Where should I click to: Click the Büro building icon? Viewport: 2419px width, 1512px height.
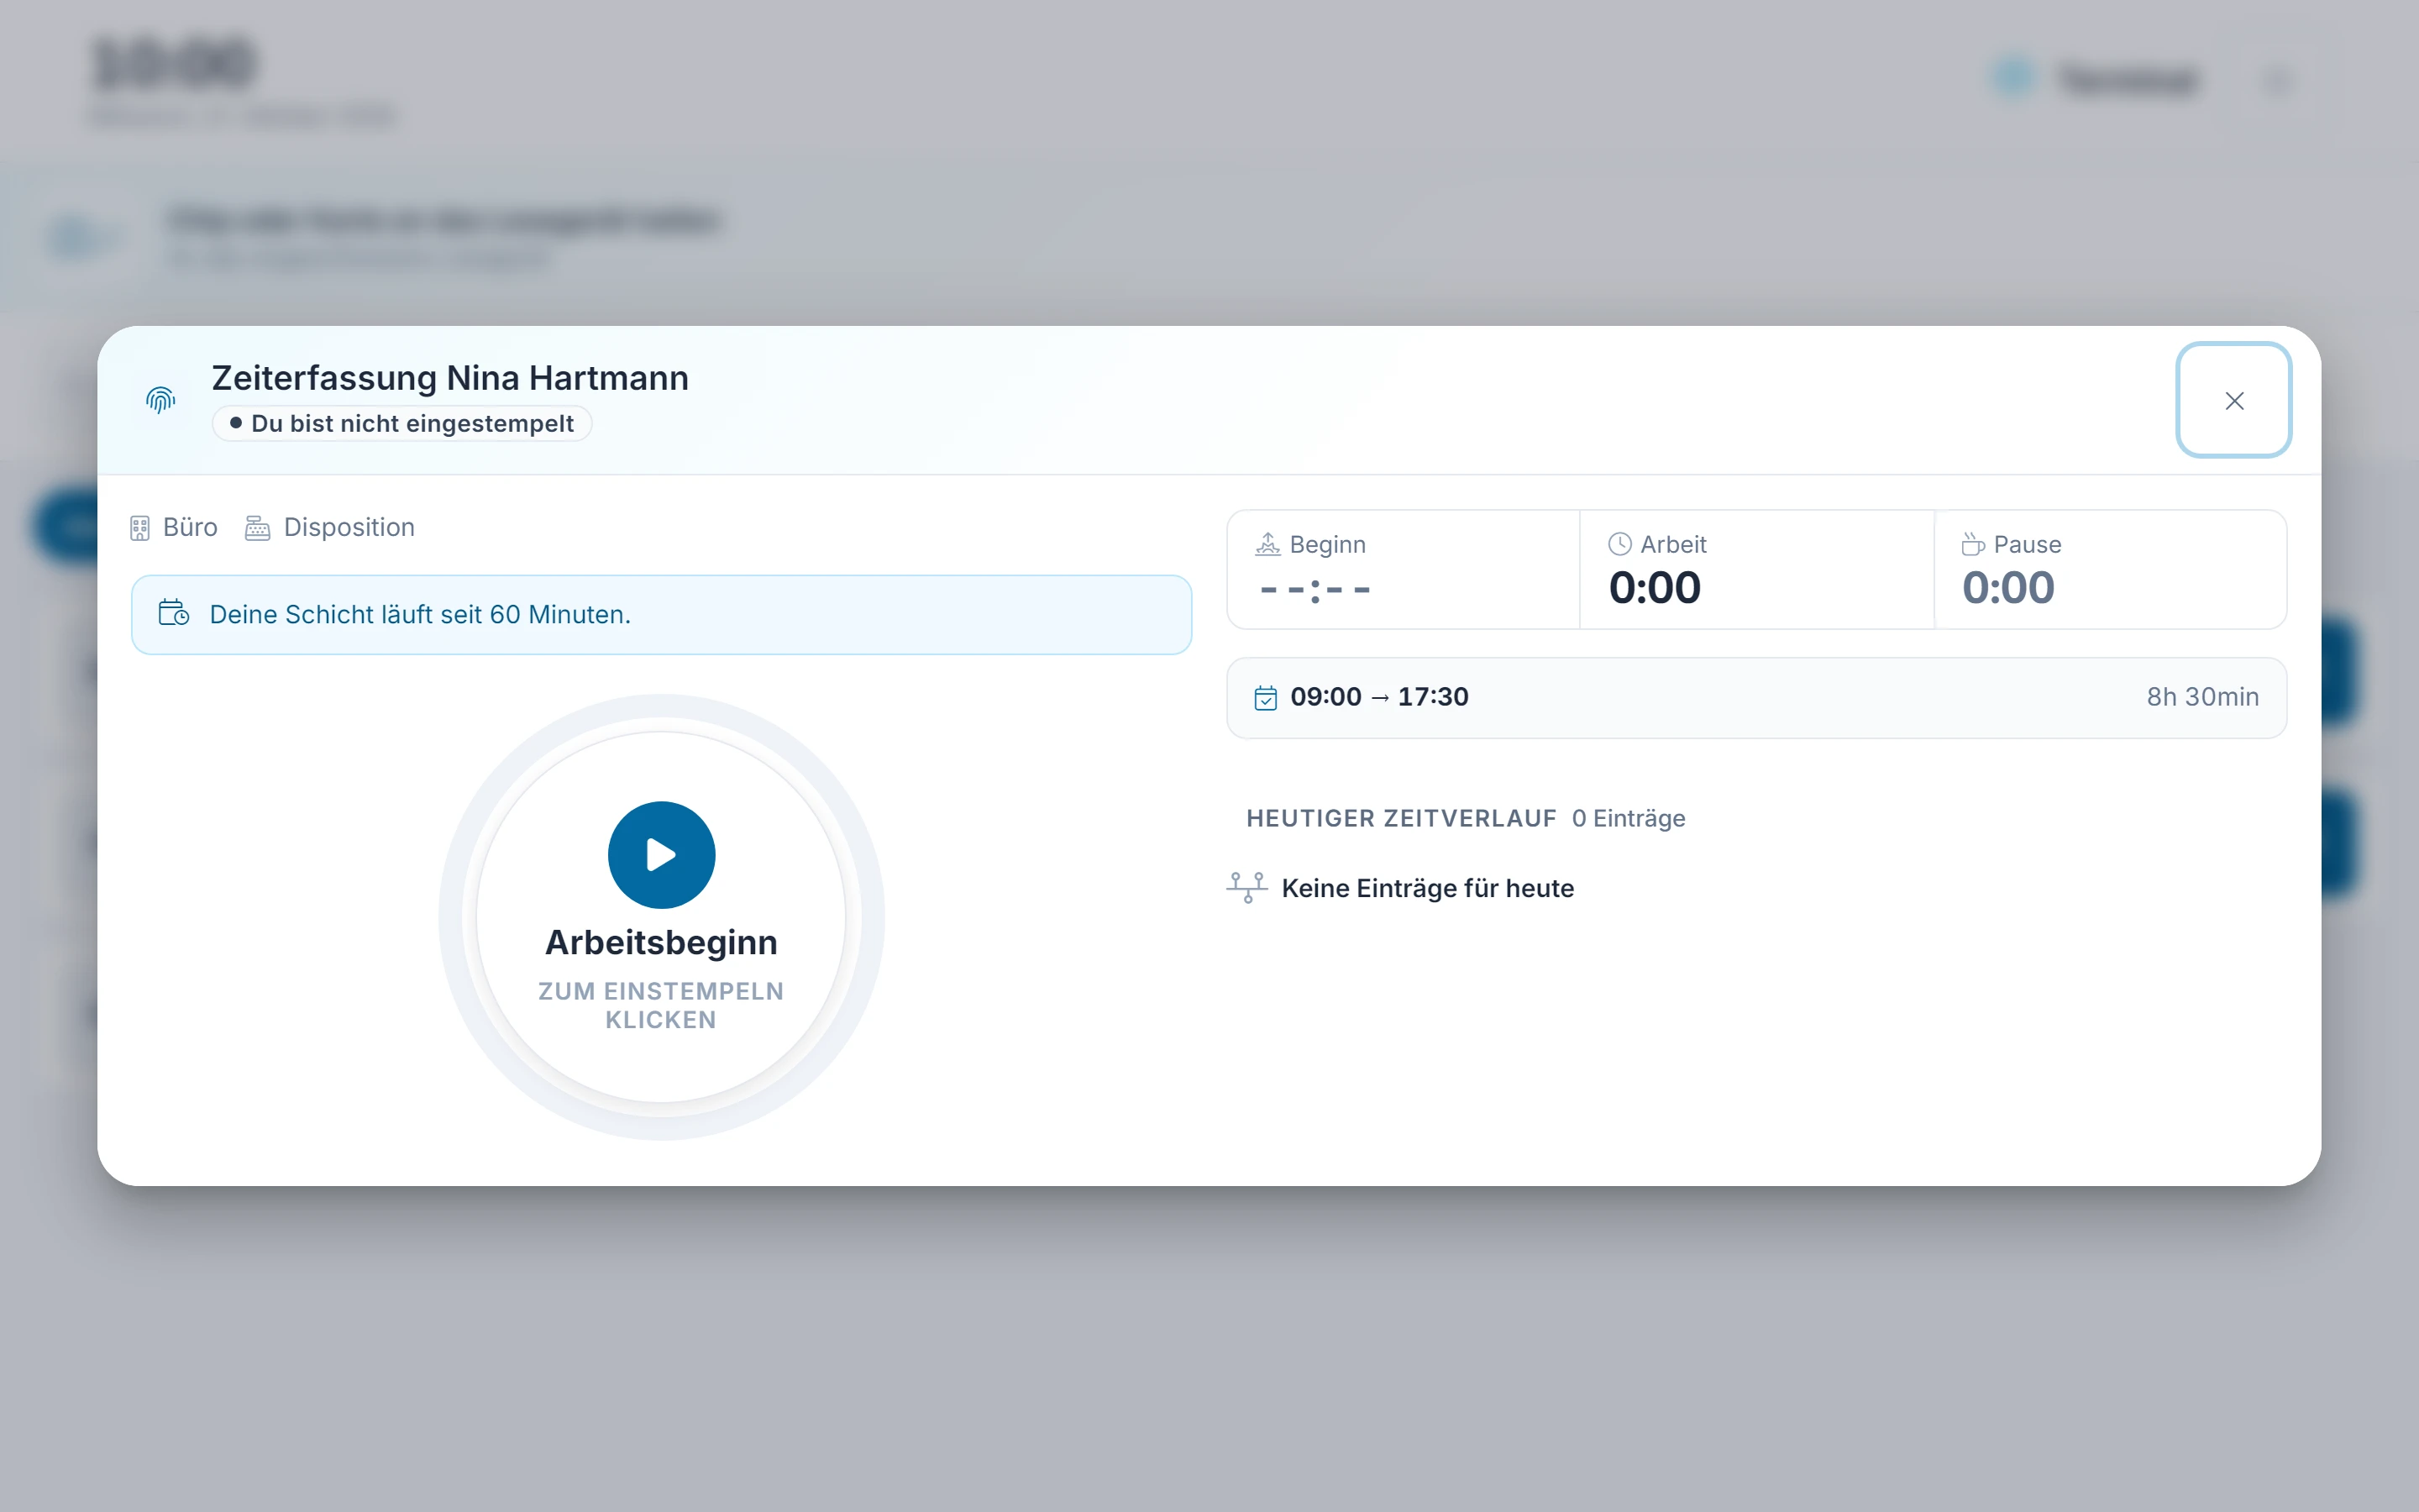click(140, 528)
